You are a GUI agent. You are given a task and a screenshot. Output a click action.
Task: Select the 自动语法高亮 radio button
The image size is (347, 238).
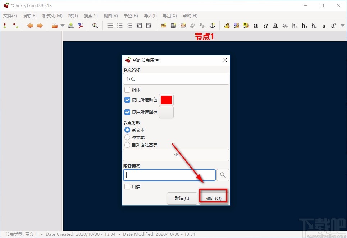click(x=127, y=145)
